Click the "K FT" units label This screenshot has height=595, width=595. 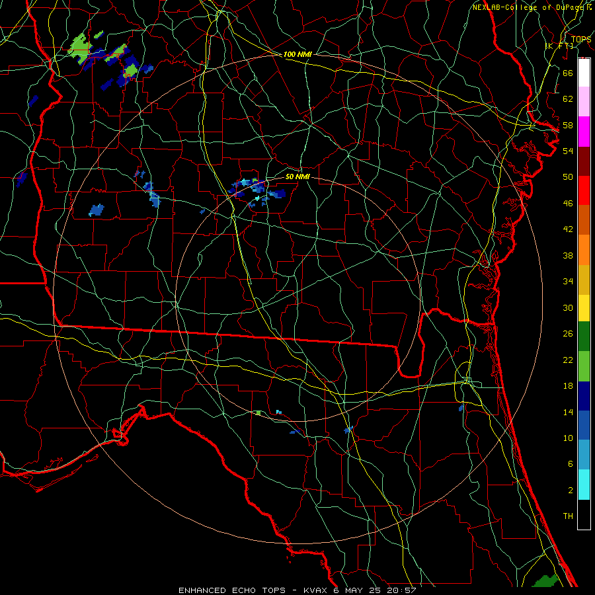[559, 46]
